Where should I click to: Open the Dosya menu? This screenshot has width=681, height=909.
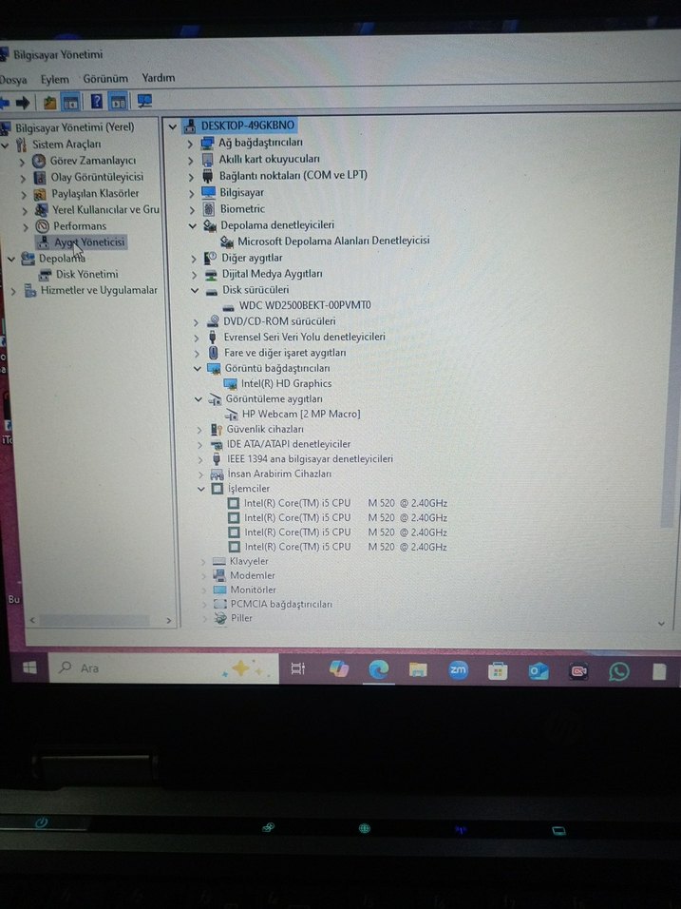[x=12, y=80]
